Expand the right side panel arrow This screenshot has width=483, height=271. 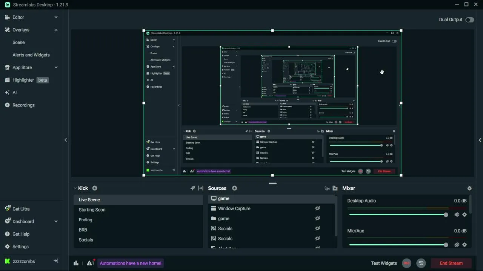coord(480,140)
